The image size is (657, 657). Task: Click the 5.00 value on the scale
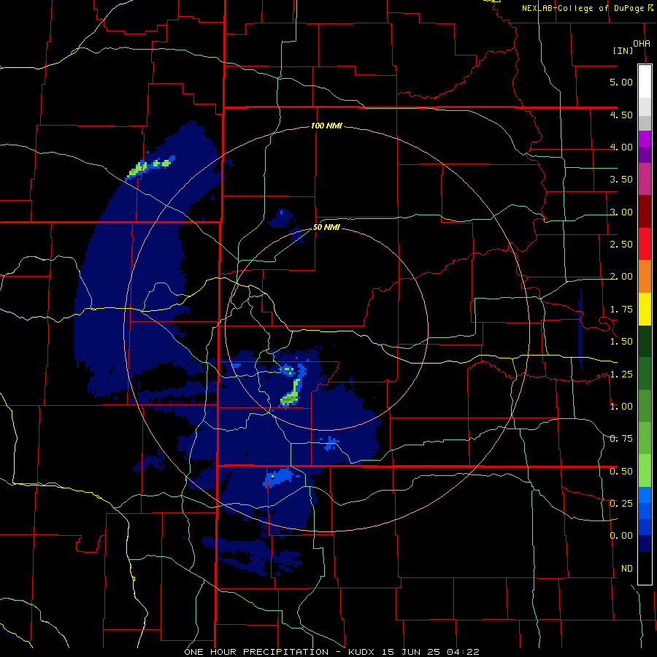621,82
